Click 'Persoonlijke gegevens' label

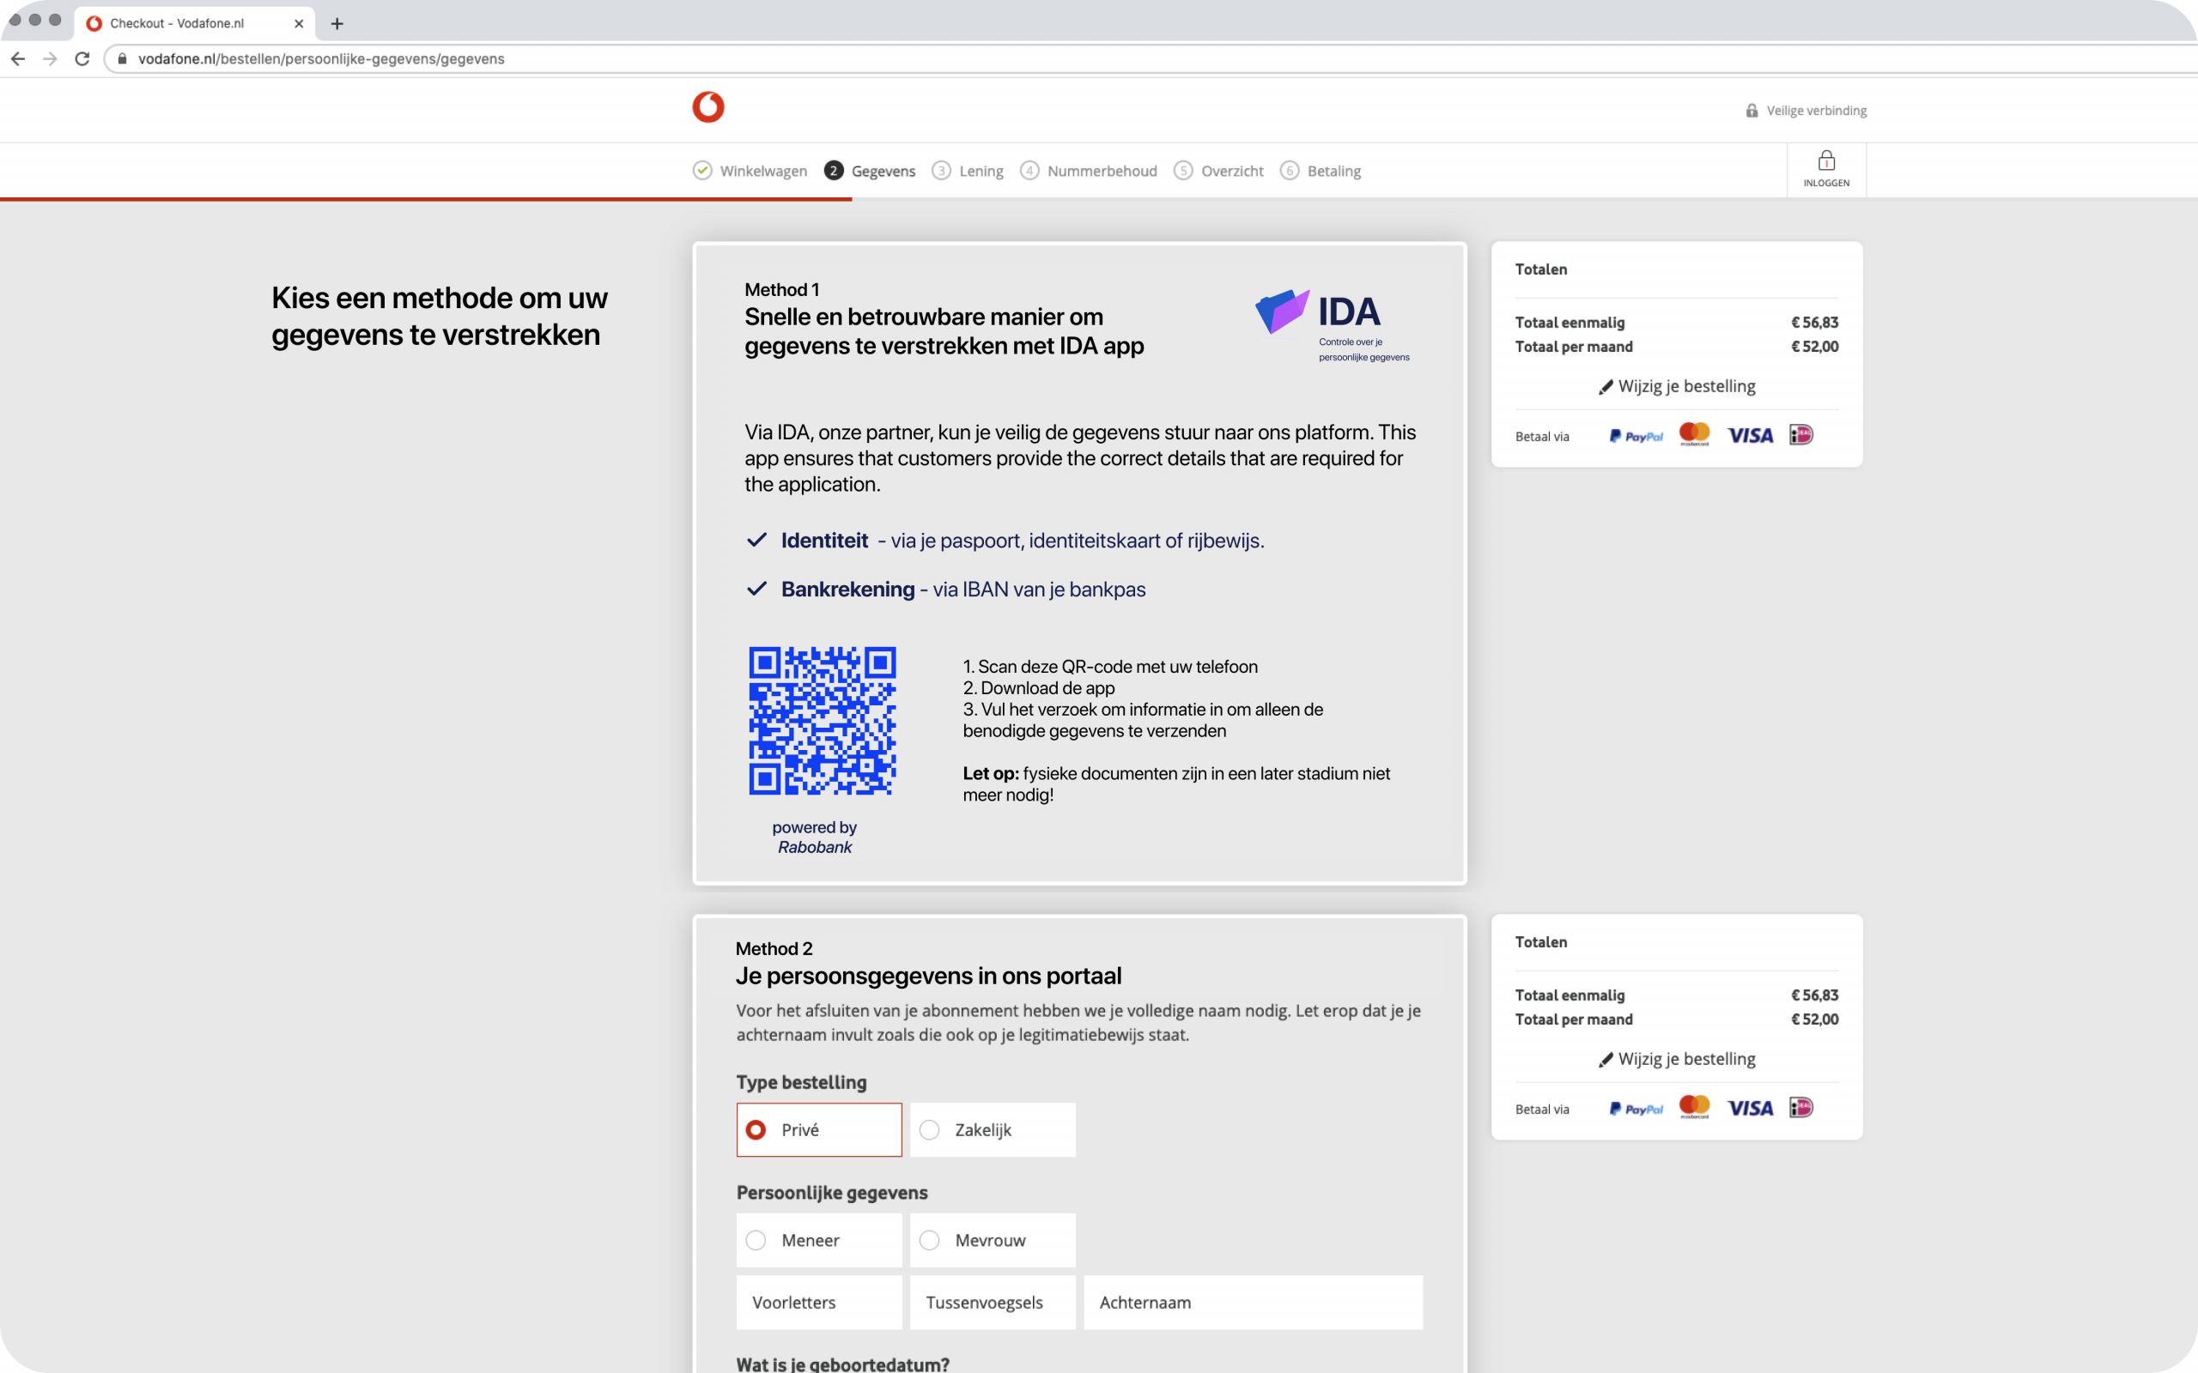[x=832, y=1192]
